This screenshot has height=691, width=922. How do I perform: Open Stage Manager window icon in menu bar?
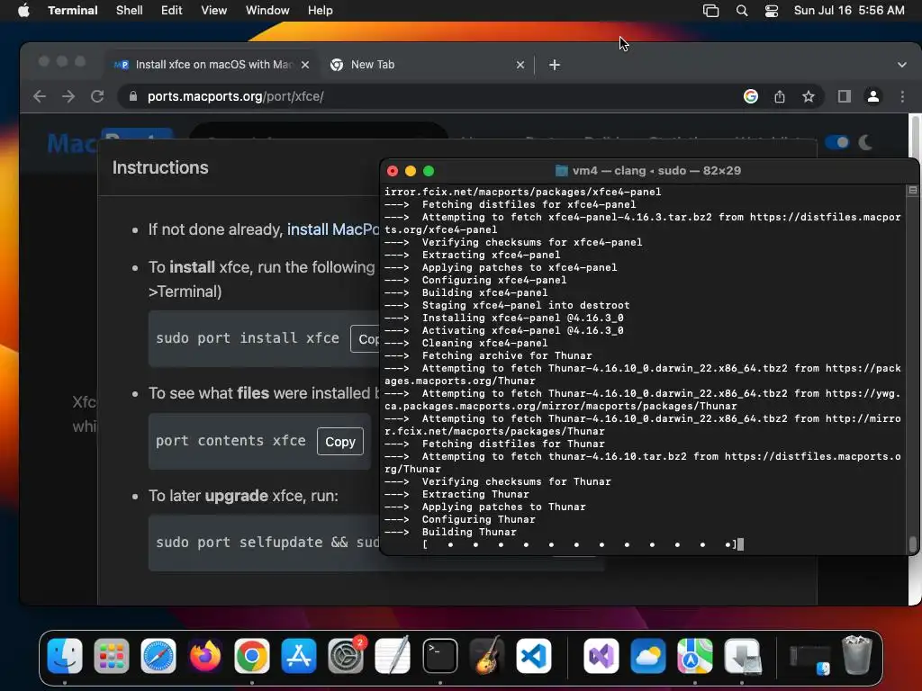pyautogui.click(x=711, y=11)
